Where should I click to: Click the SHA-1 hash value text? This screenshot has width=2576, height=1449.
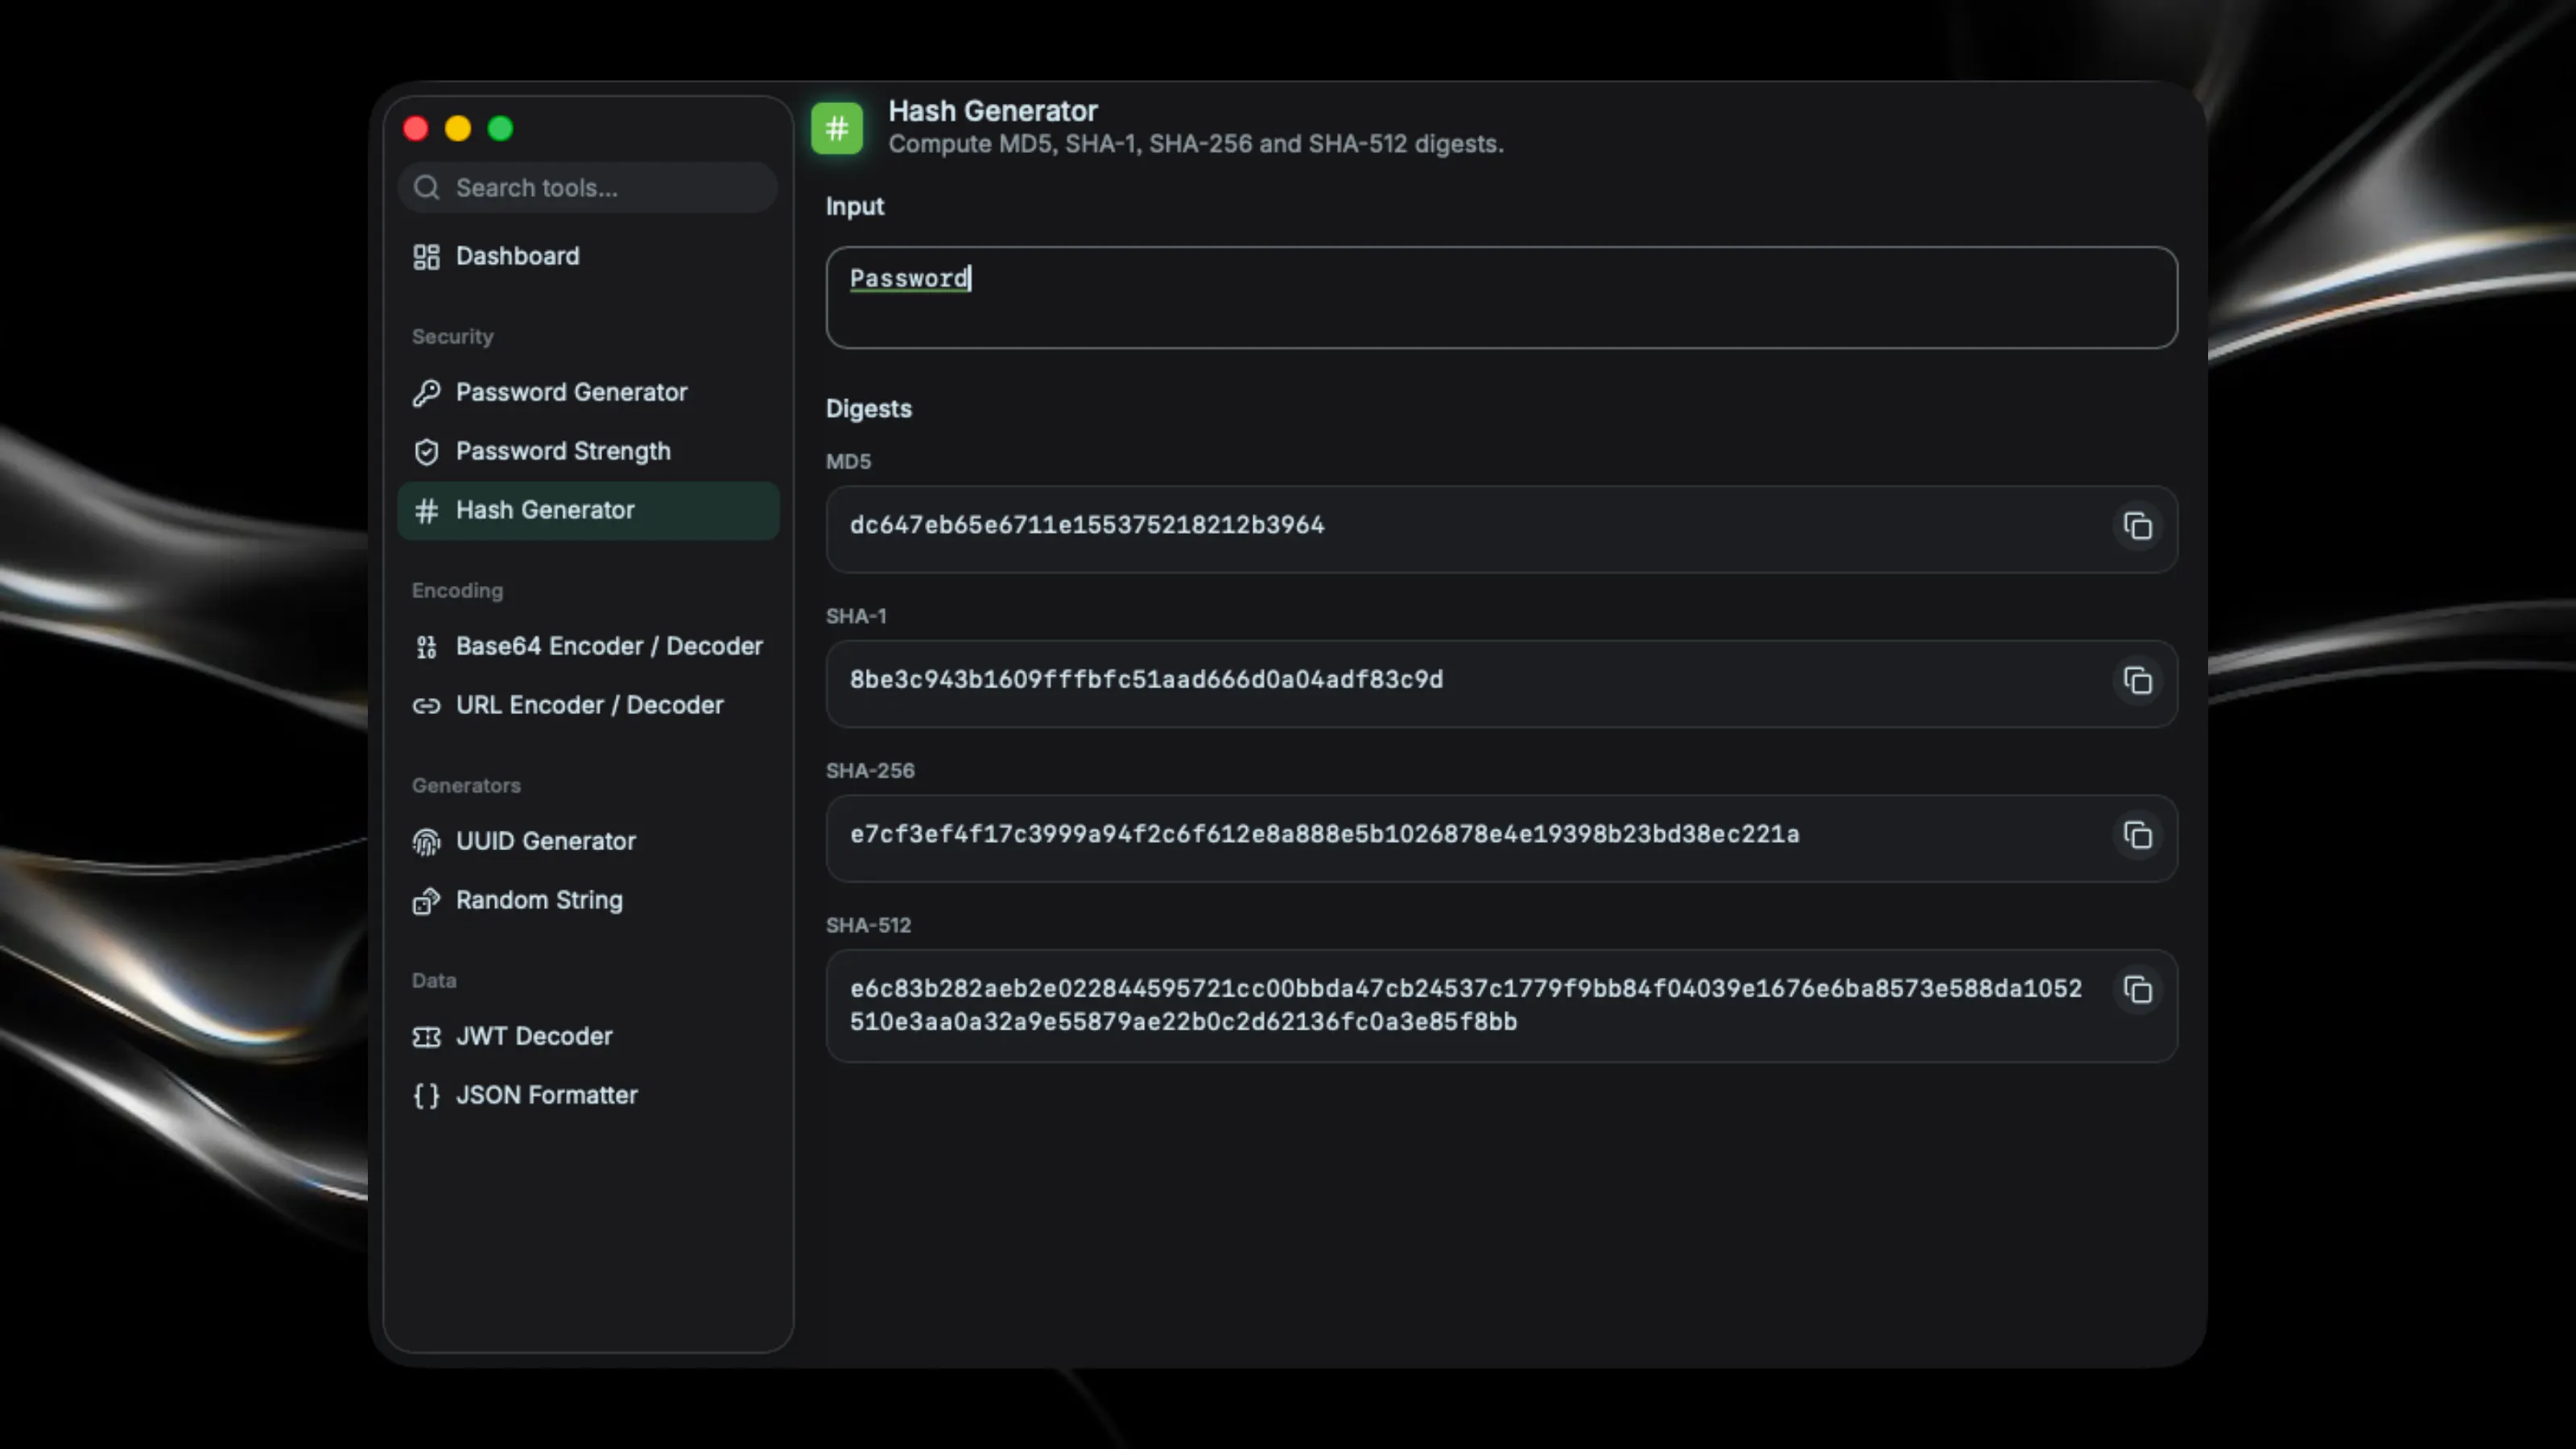pos(1146,680)
